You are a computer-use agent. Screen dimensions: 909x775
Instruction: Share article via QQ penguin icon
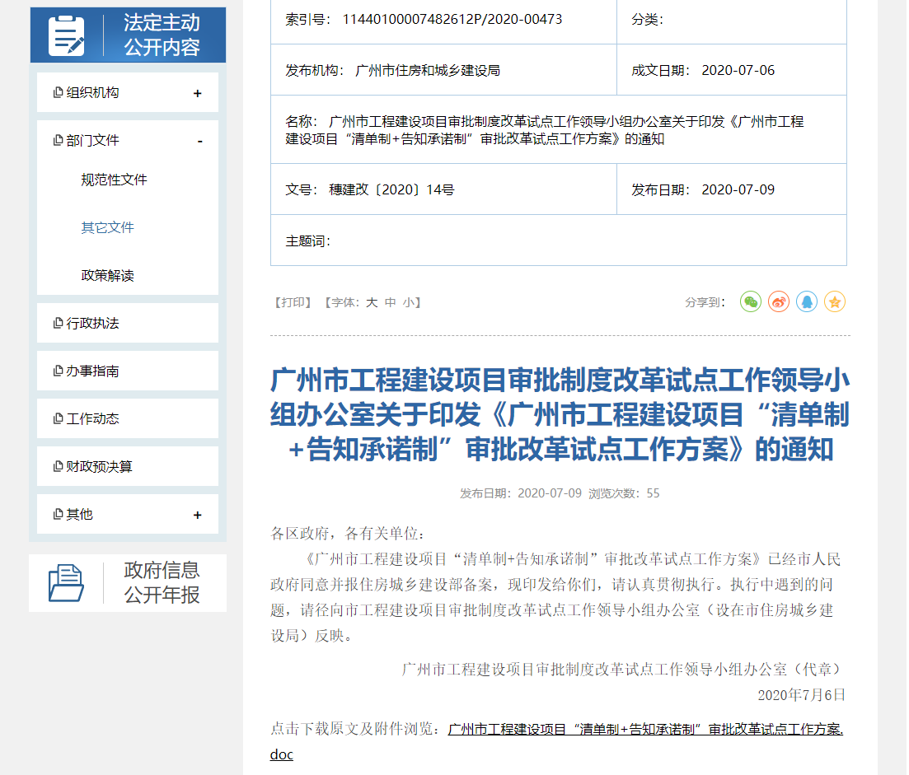click(x=806, y=302)
